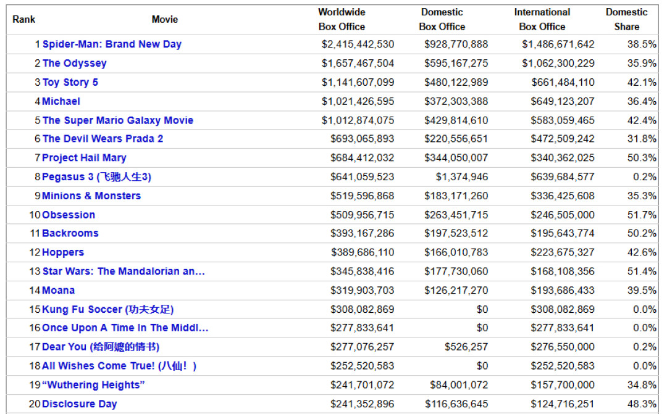Click the Disclosure Day link
The image size is (667, 414).
79,404
